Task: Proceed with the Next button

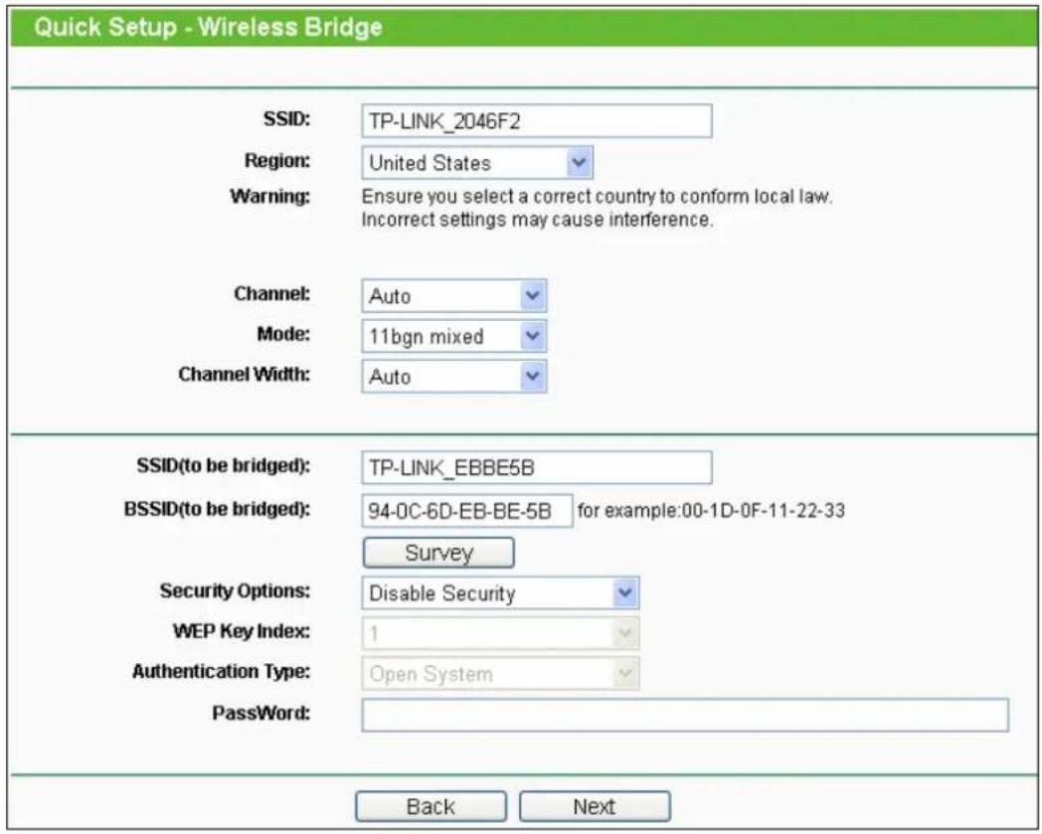Action: point(595,807)
